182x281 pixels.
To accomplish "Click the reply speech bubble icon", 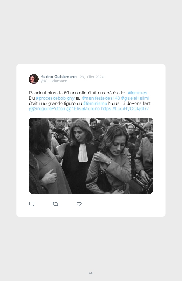I will (x=32, y=204).
